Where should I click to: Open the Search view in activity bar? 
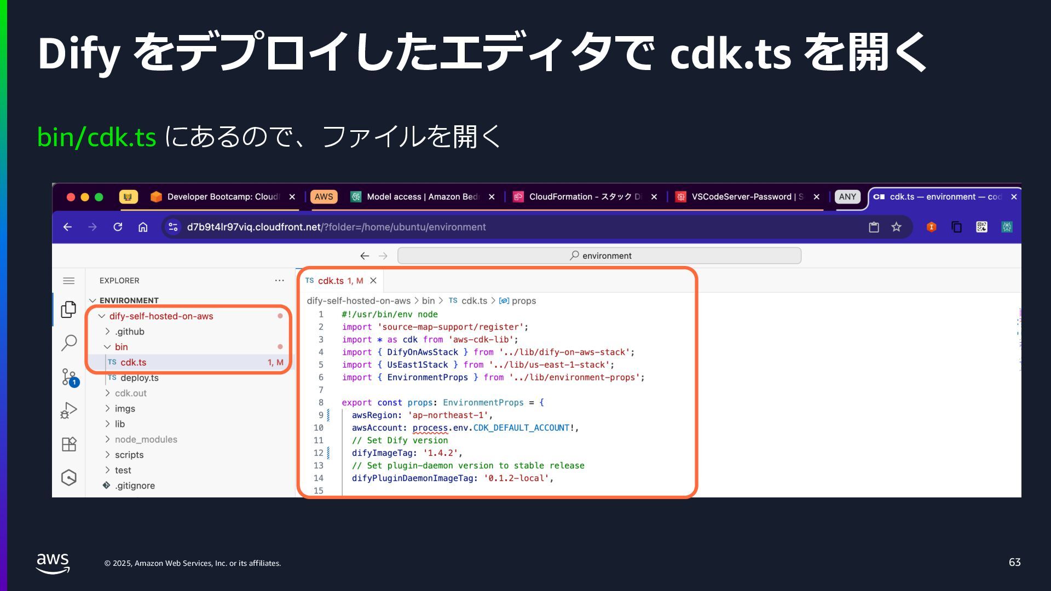pyautogui.click(x=68, y=343)
